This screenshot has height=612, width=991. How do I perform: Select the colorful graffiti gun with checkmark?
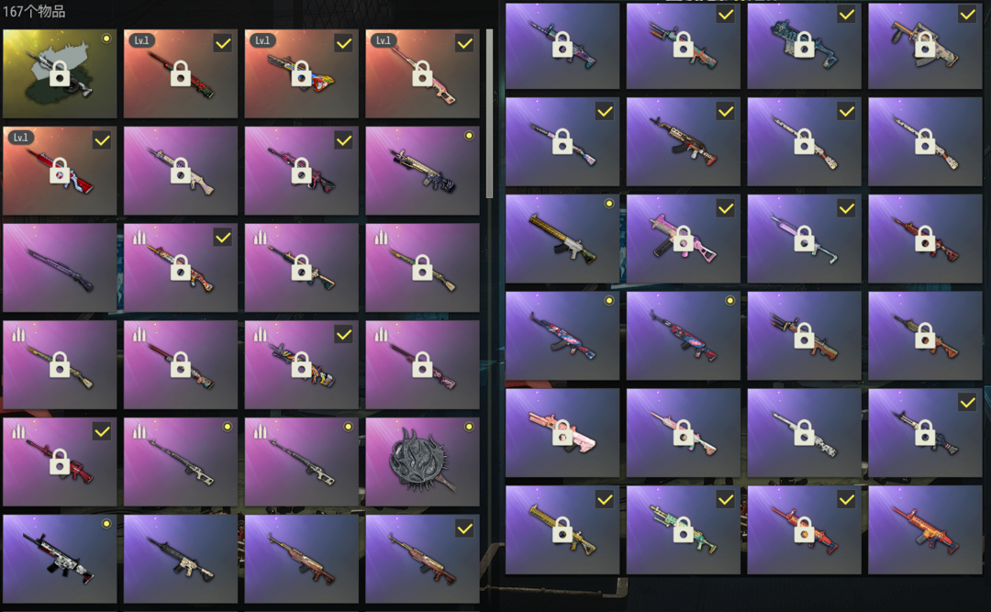point(302,365)
